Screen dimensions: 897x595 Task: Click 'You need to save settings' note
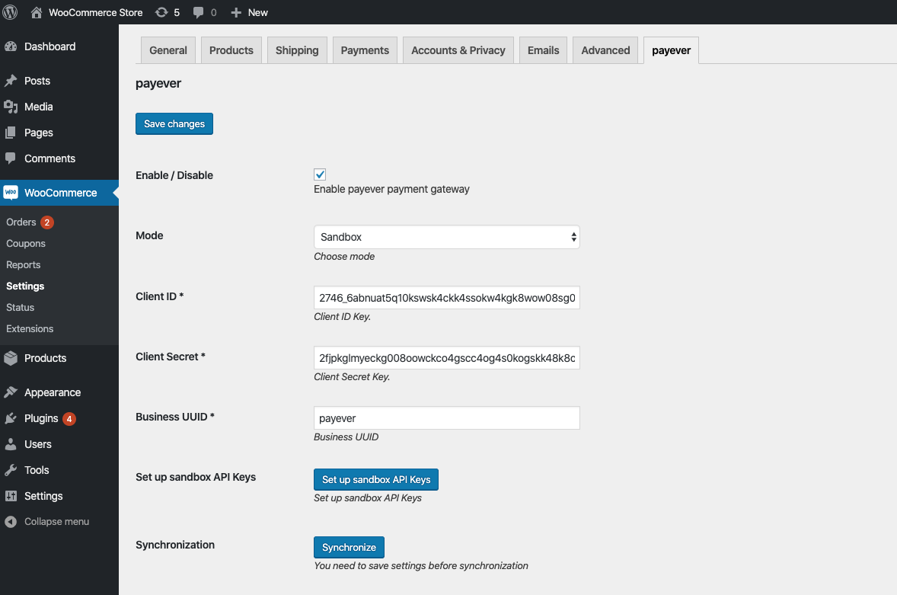[x=421, y=566]
